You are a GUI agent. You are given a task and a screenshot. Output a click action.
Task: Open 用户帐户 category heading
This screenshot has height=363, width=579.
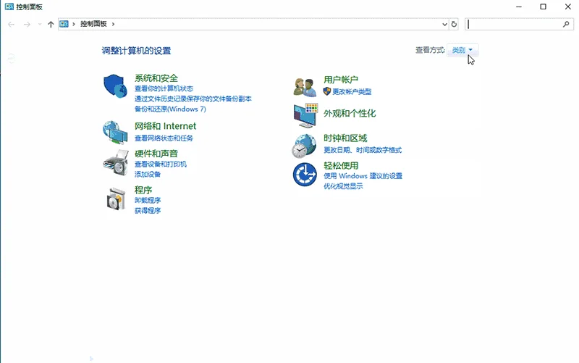pyautogui.click(x=341, y=80)
